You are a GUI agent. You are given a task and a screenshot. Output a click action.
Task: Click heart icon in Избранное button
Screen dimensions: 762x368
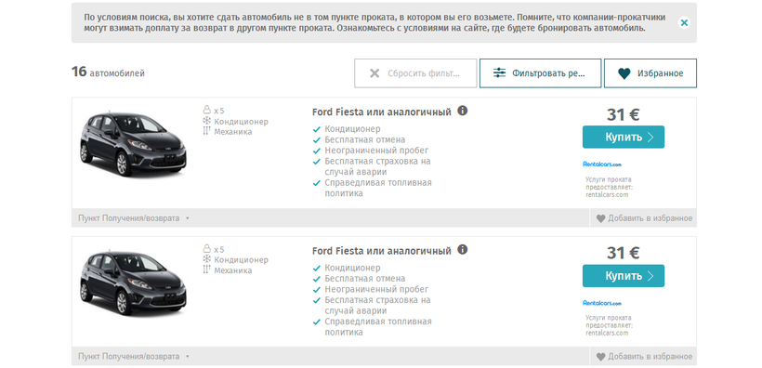(x=624, y=73)
